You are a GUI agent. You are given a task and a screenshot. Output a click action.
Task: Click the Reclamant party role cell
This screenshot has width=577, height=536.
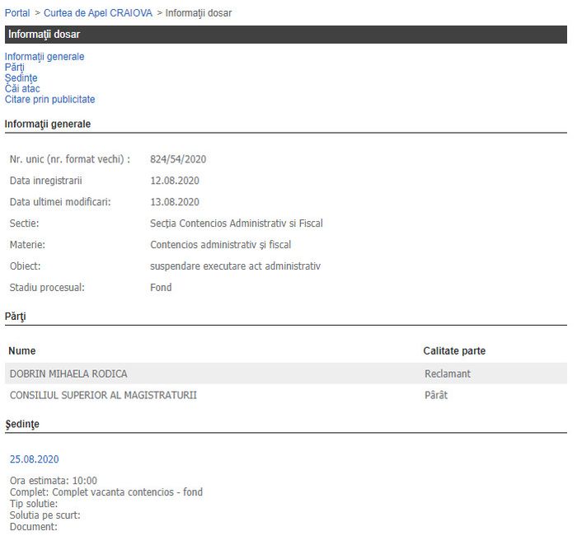click(448, 374)
